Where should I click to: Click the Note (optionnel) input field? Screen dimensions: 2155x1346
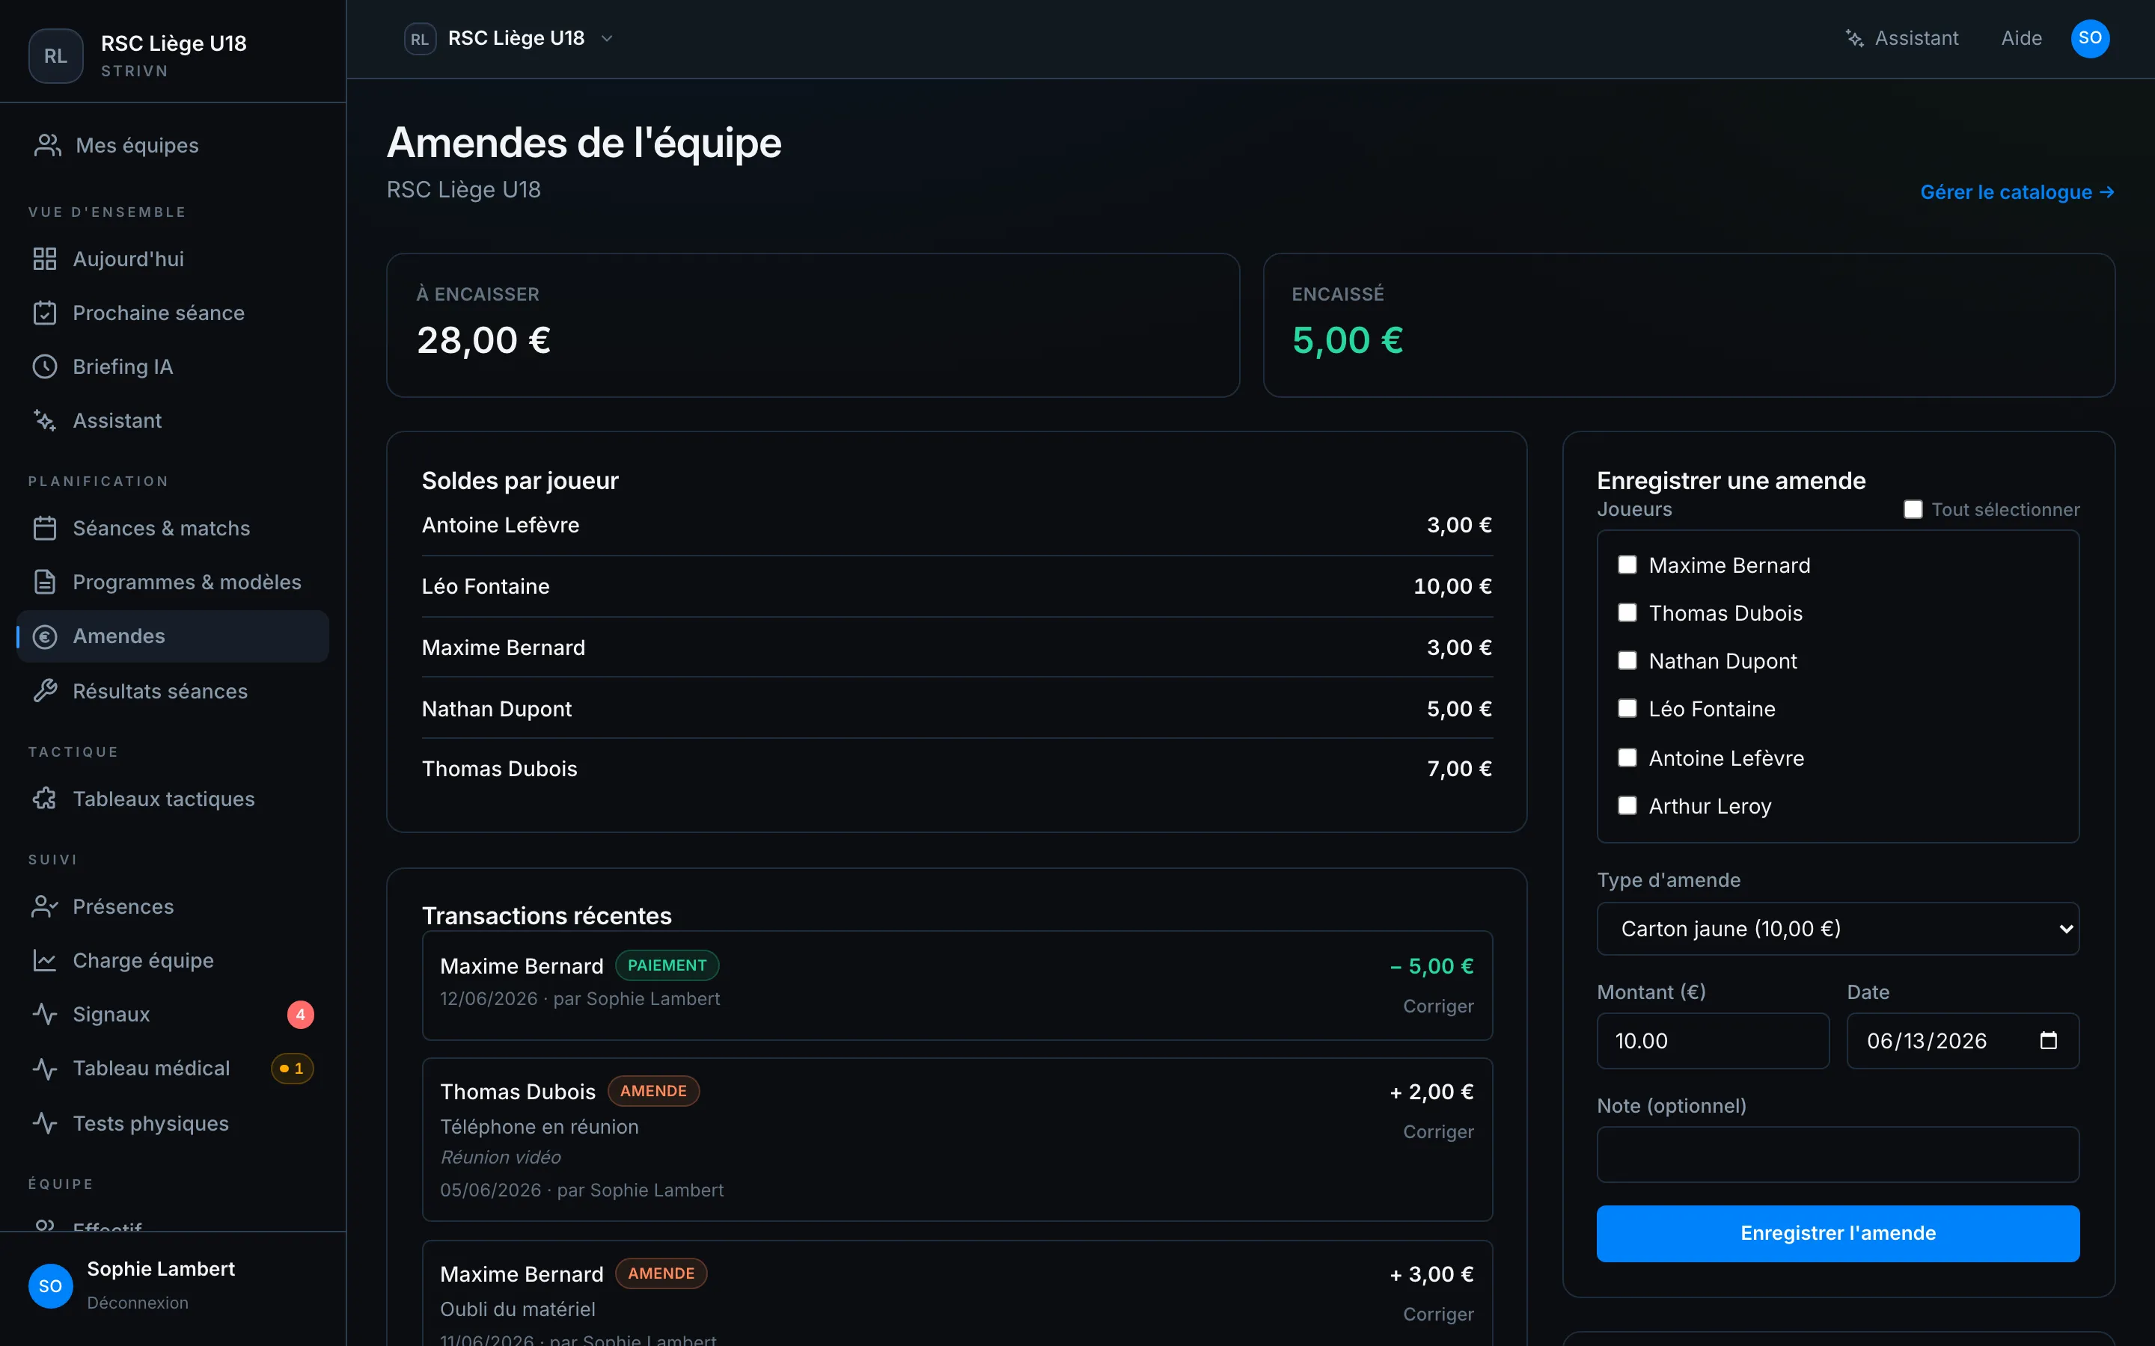click(1838, 1155)
